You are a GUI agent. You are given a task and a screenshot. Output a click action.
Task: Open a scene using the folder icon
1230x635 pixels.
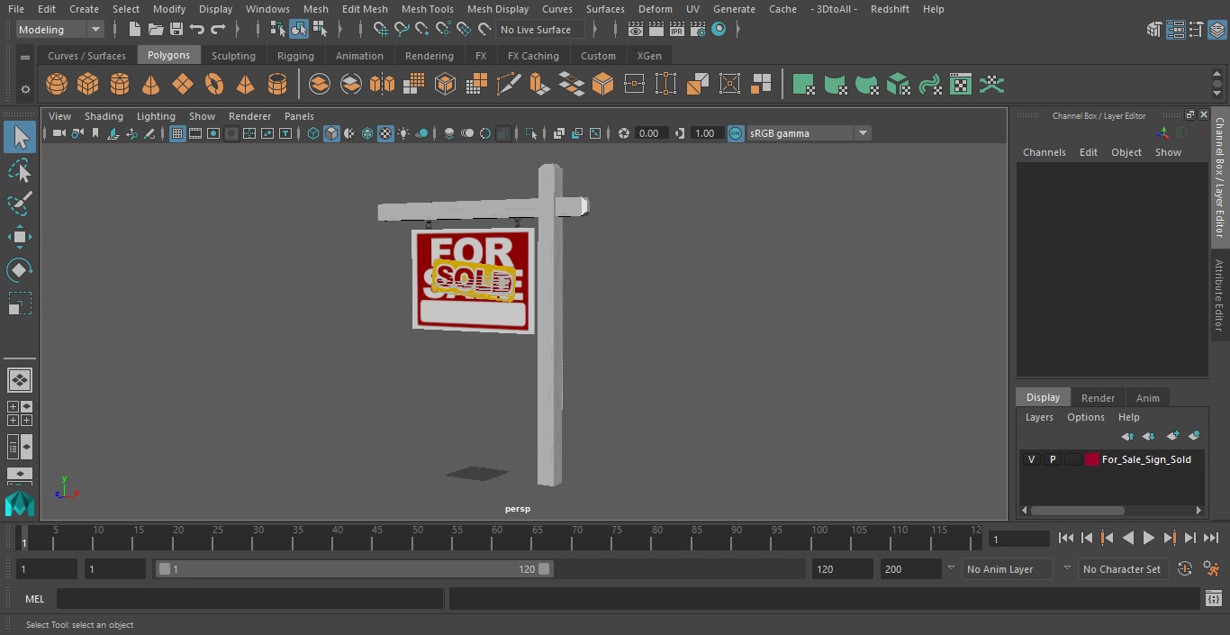tap(156, 30)
